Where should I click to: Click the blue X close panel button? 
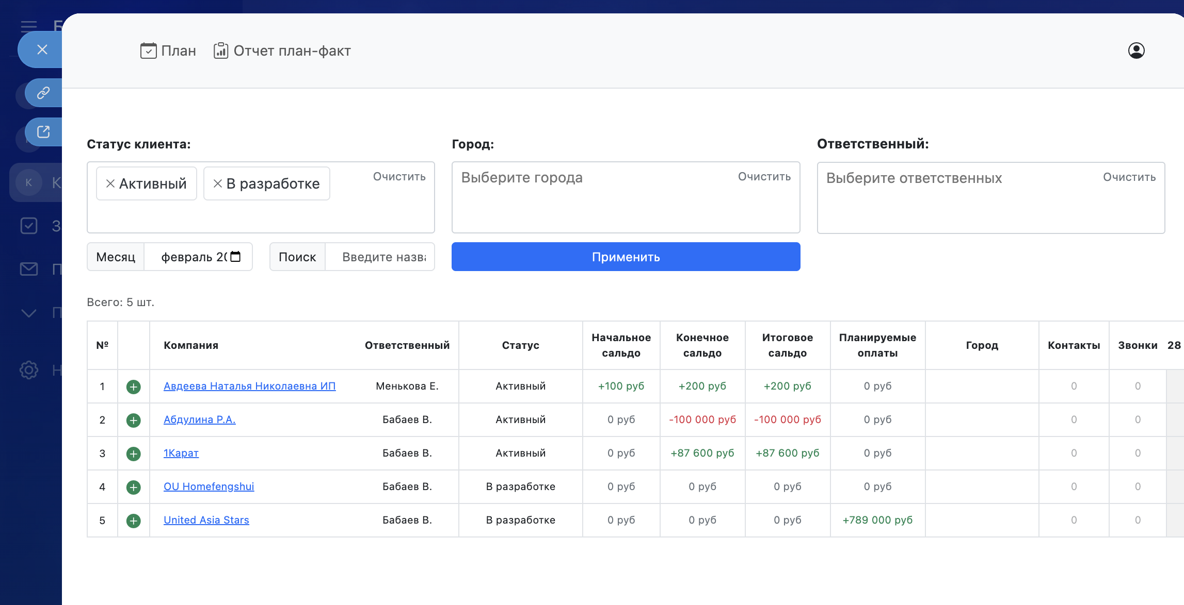pos(42,49)
